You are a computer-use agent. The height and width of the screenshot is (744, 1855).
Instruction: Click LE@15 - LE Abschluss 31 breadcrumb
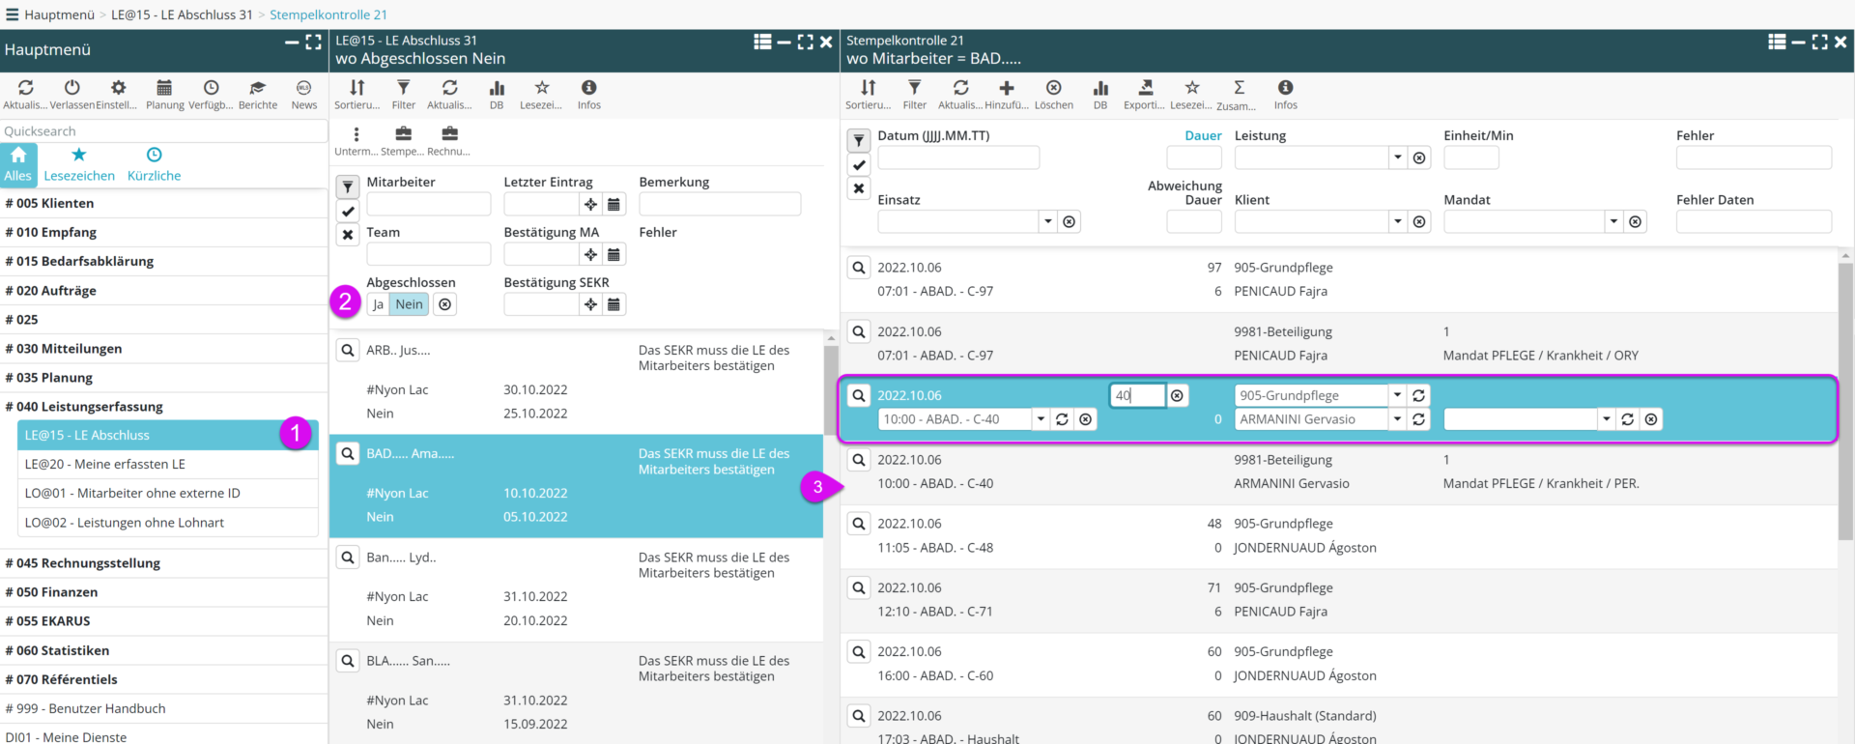182,14
